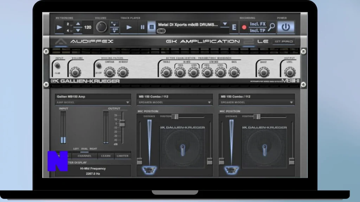Start recording with the red record button

pyautogui.click(x=244, y=27)
